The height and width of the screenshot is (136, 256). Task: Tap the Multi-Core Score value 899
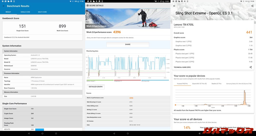(x=62, y=26)
